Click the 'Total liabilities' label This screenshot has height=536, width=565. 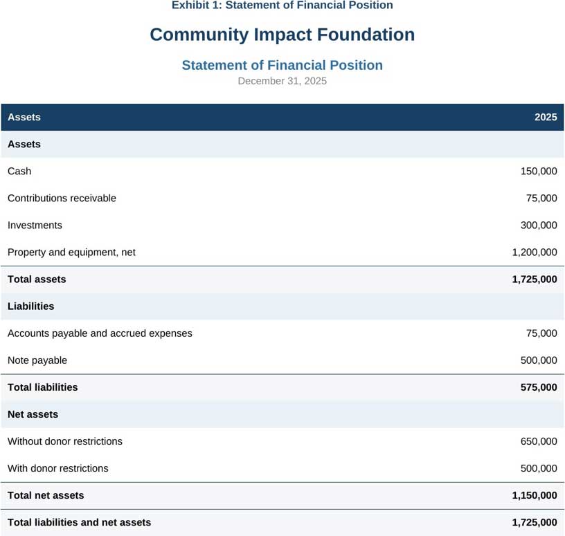point(42,387)
